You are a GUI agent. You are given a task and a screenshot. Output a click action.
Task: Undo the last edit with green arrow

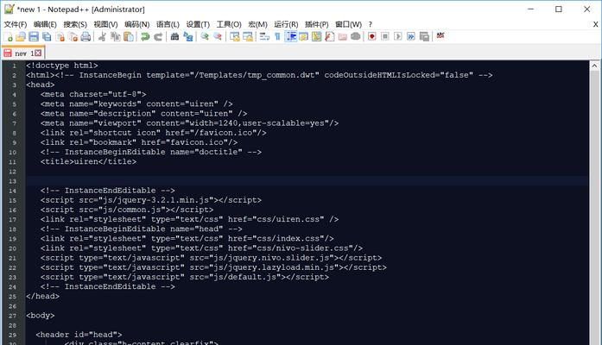(x=145, y=37)
